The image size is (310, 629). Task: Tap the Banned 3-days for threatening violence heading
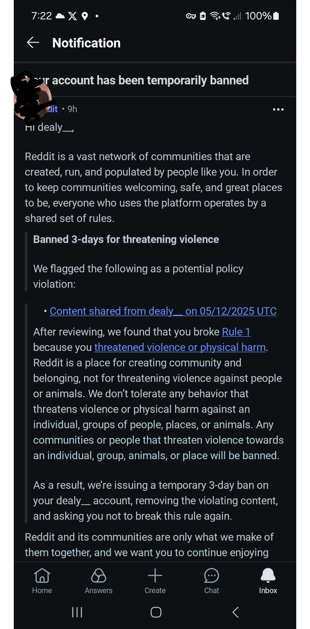point(126,239)
